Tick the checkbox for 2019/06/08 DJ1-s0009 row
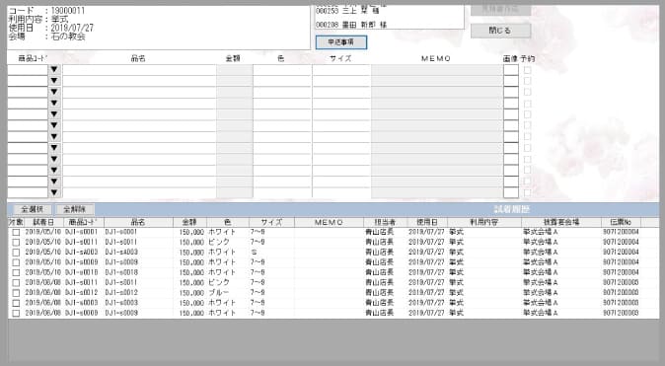665x366 pixels. [16, 314]
